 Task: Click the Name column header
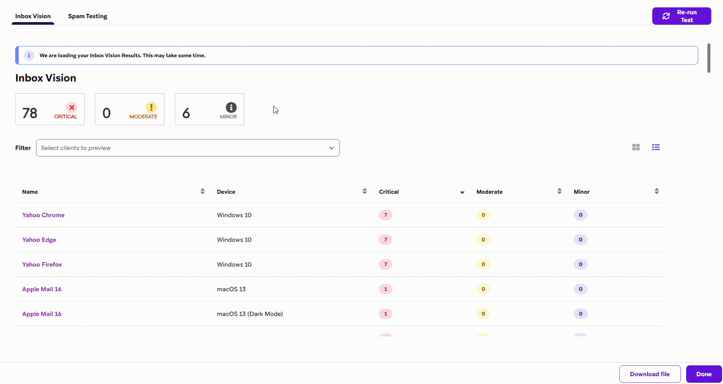point(30,192)
